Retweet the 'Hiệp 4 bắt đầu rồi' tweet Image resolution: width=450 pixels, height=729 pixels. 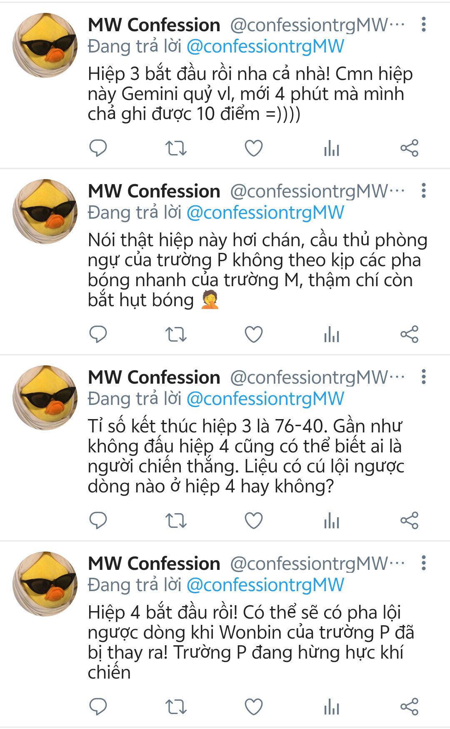tap(176, 707)
